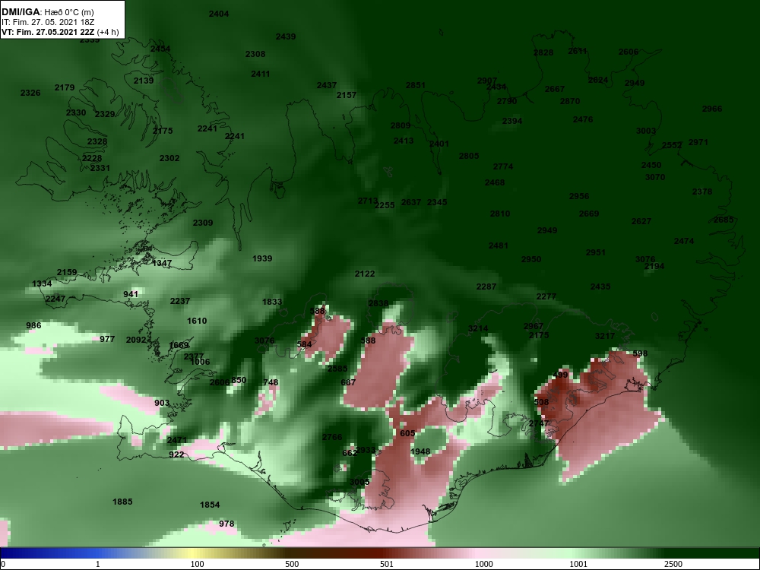Select the map value "2302"
The image size is (760, 570).
coord(169,158)
